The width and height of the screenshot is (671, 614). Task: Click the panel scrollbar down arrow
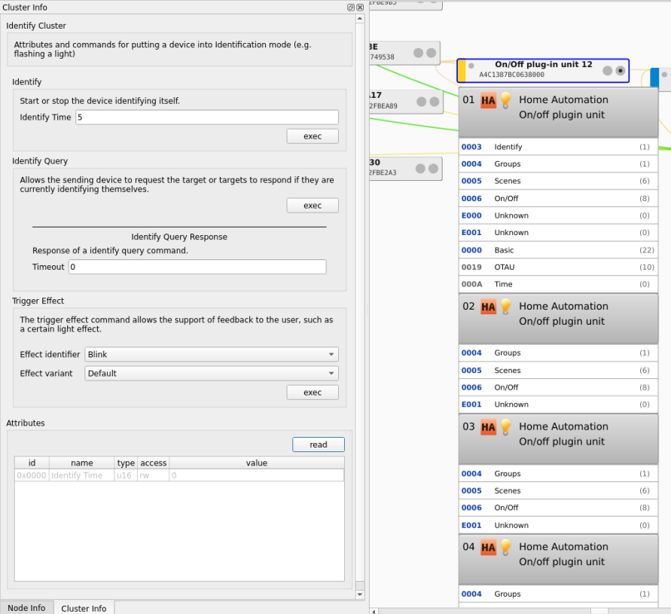point(360,594)
